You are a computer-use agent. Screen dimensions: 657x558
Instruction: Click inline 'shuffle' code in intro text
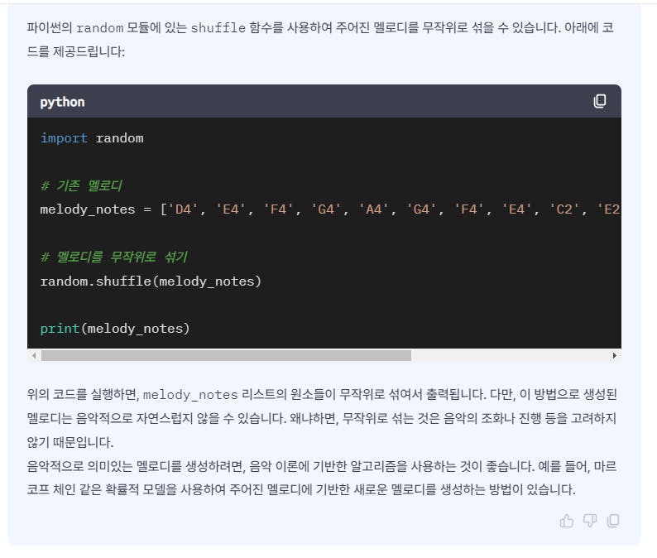[x=218, y=28]
